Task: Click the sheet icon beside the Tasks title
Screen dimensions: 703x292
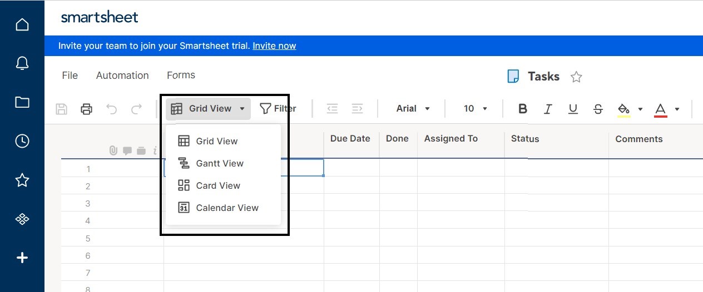Action: [x=513, y=77]
